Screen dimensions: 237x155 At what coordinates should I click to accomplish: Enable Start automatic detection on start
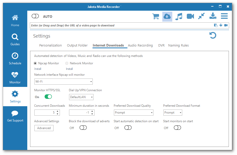[x=128, y=128]
